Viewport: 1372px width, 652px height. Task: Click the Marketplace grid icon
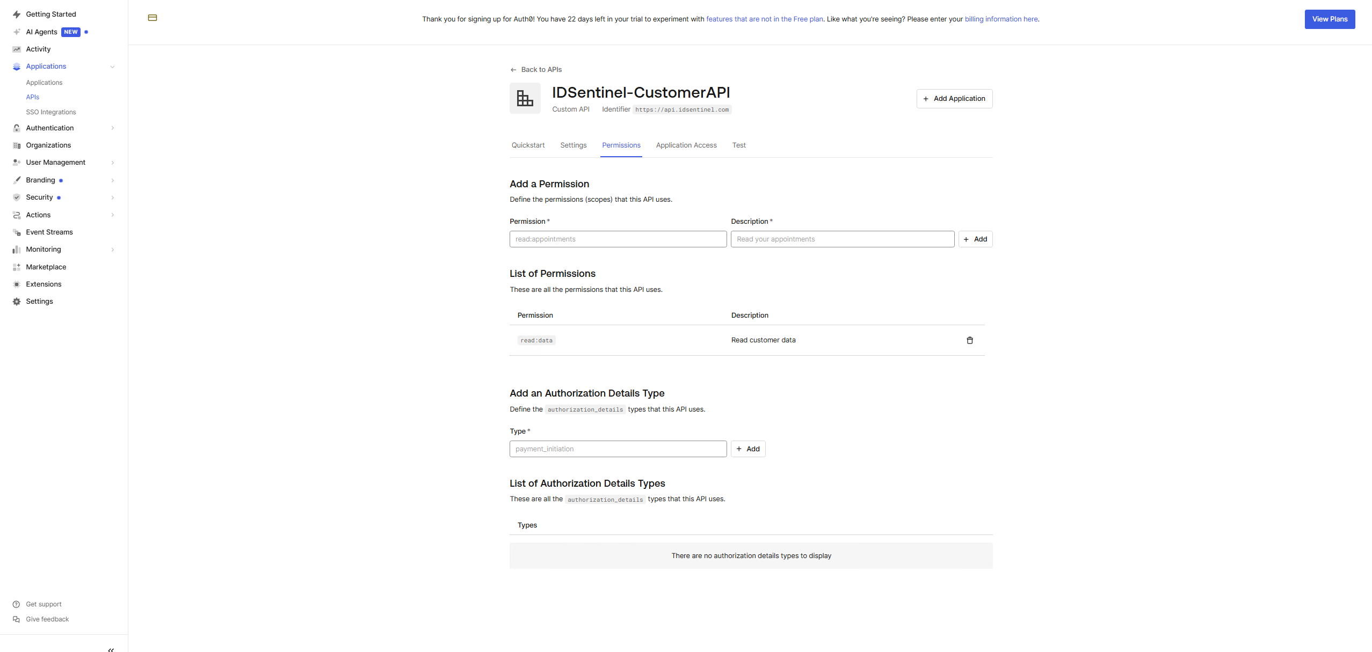coord(17,267)
